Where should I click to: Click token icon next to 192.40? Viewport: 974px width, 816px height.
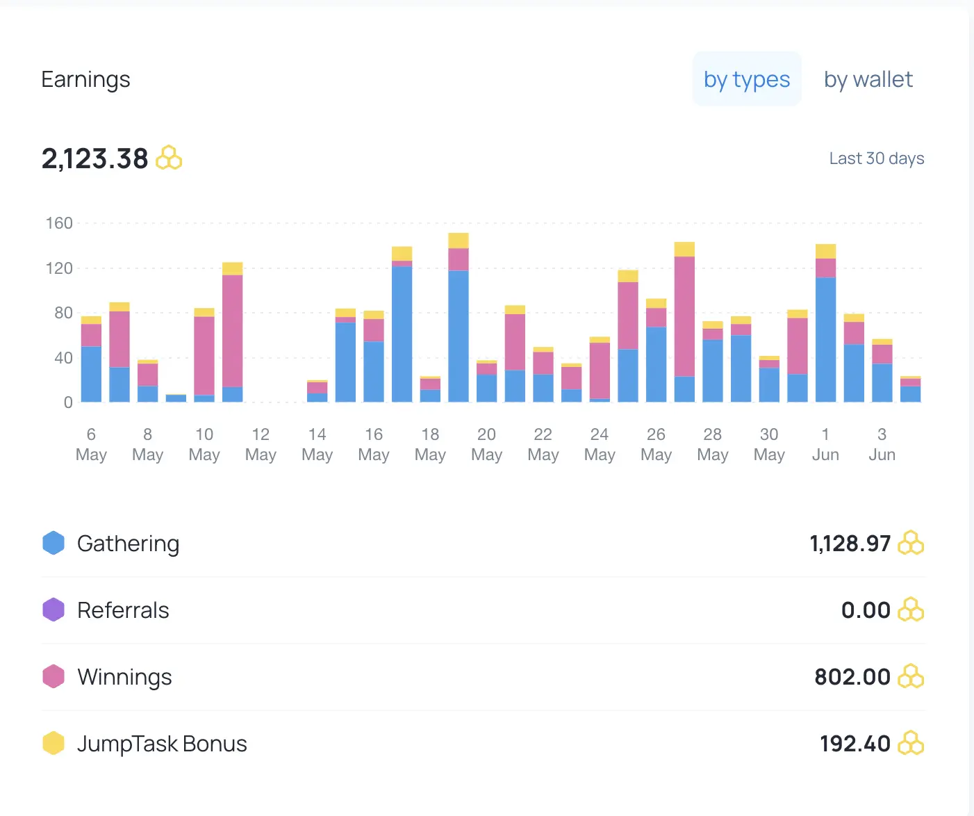(911, 743)
